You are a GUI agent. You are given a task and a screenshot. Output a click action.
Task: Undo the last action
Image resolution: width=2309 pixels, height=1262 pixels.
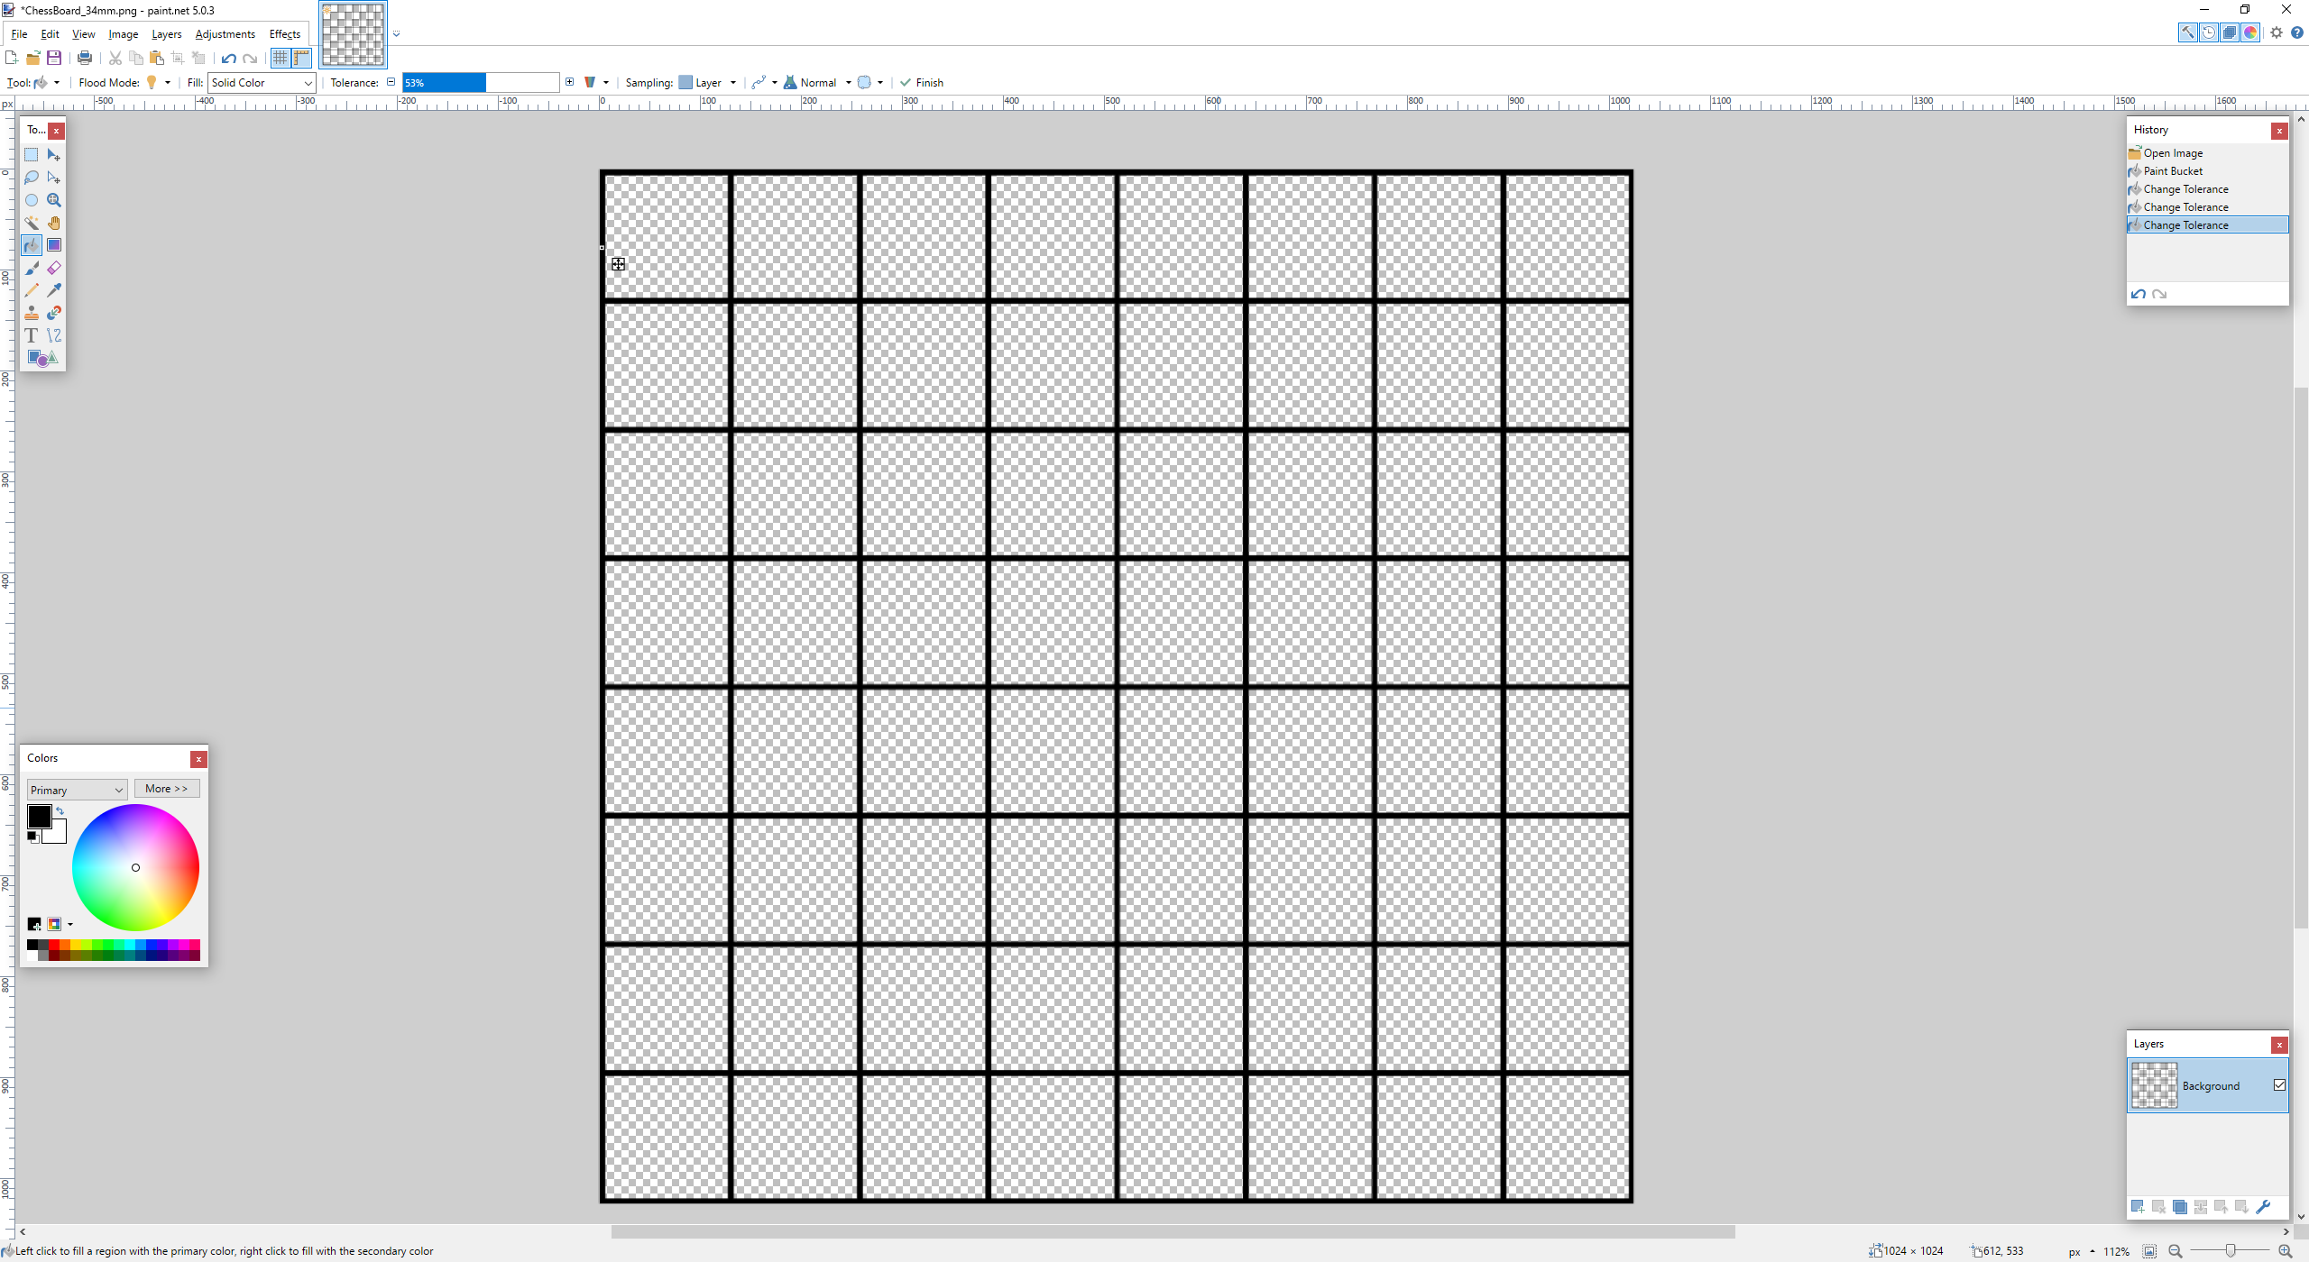(227, 58)
